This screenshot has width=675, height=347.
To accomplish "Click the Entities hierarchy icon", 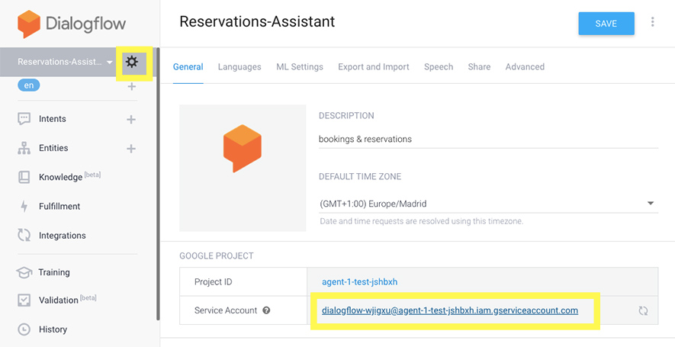I will tap(24, 148).
